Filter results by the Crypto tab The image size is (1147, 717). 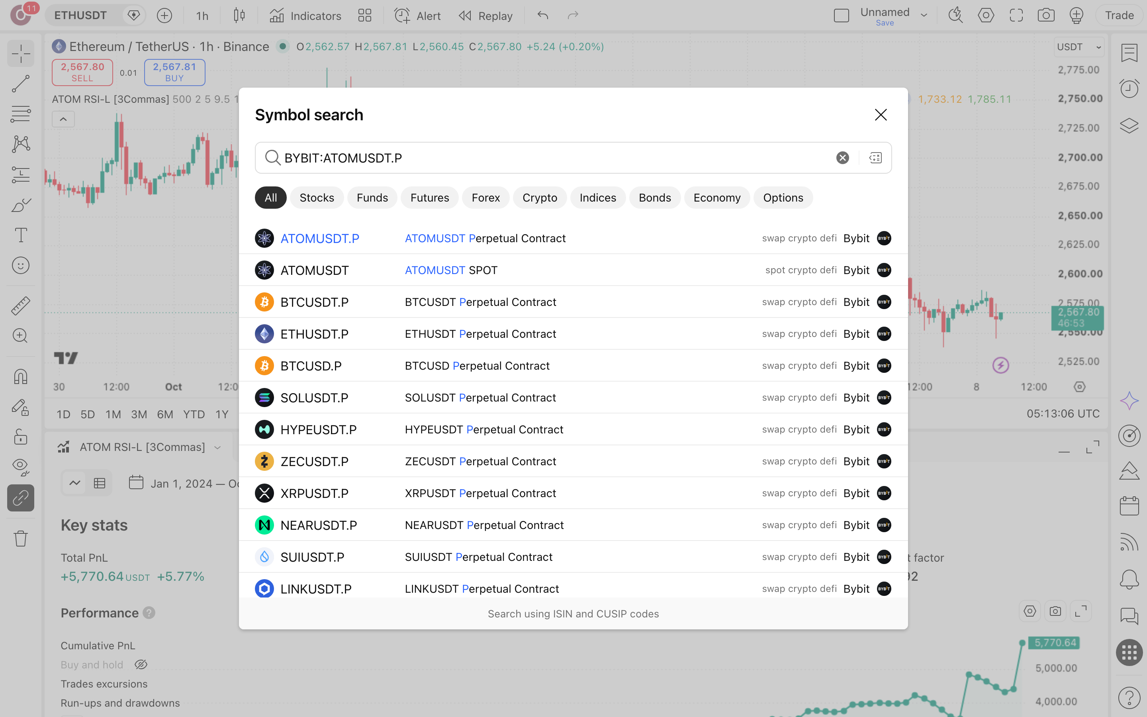(539, 198)
